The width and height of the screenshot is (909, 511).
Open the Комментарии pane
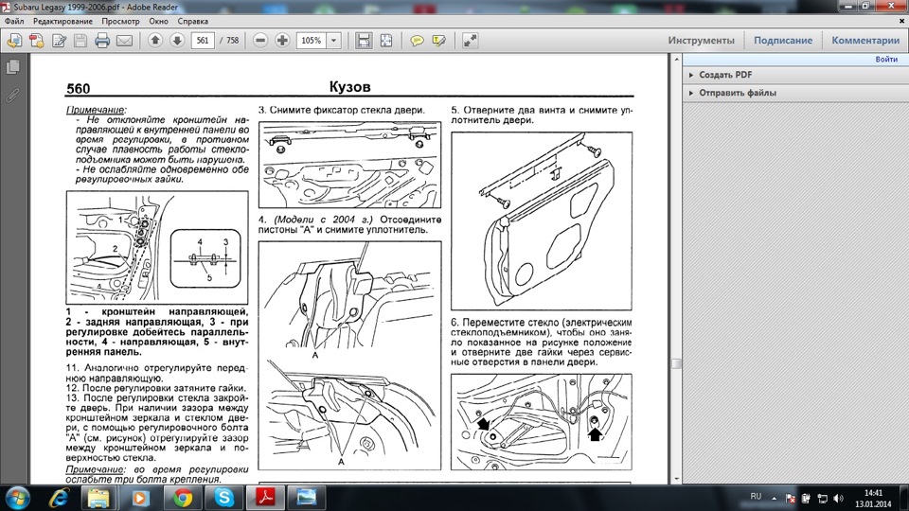[864, 41]
